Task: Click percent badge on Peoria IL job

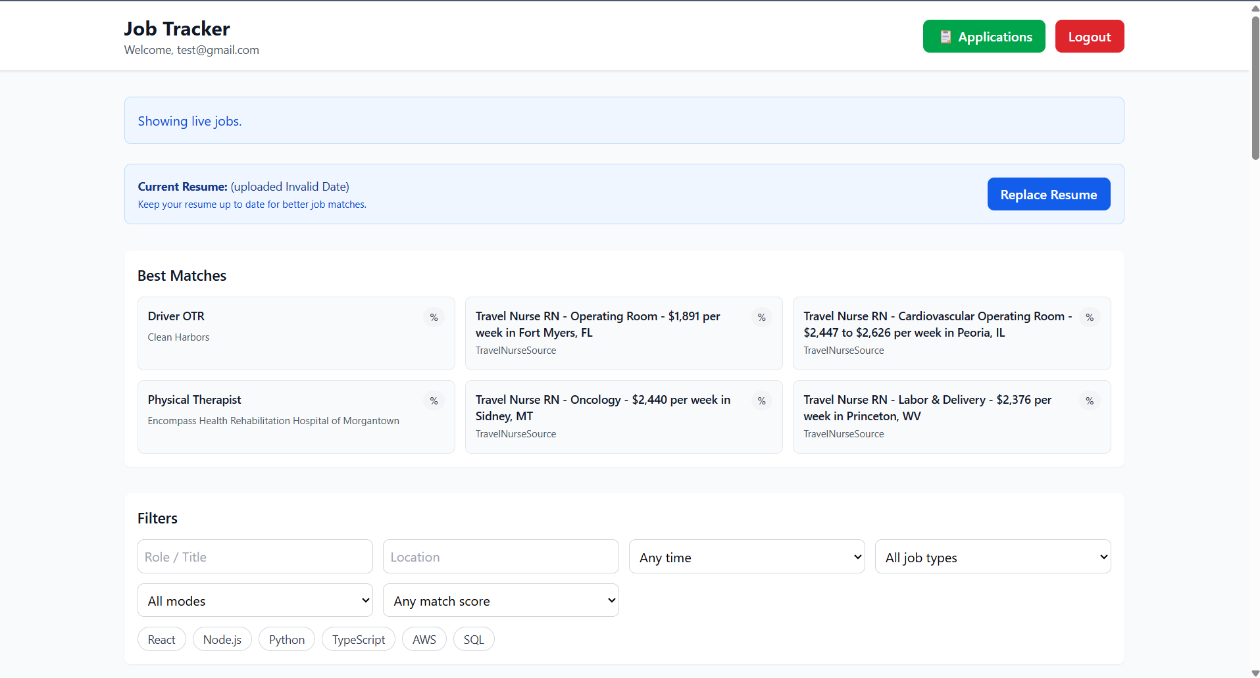Action: [1090, 317]
